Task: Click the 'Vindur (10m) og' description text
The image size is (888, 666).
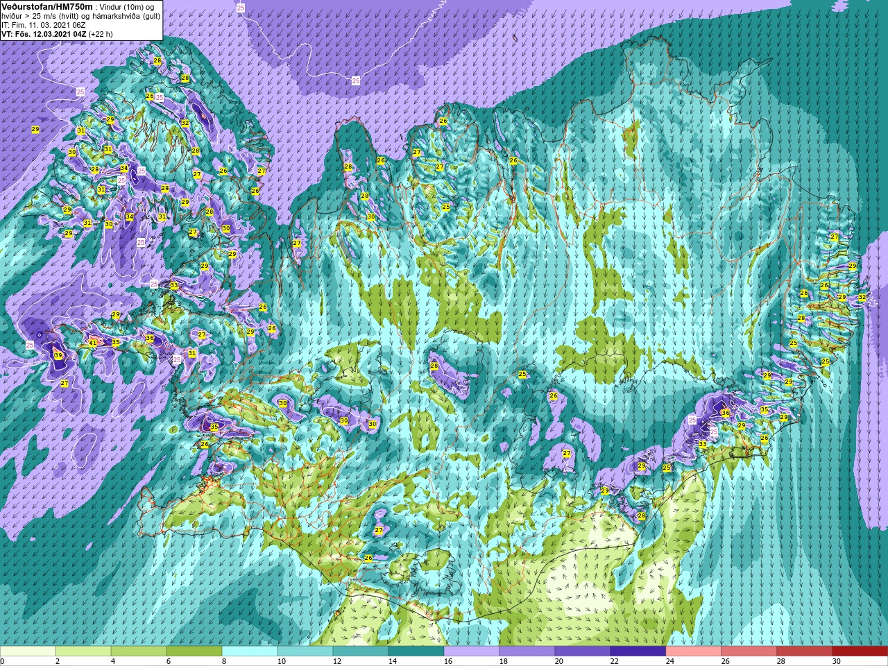Action: point(128,7)
